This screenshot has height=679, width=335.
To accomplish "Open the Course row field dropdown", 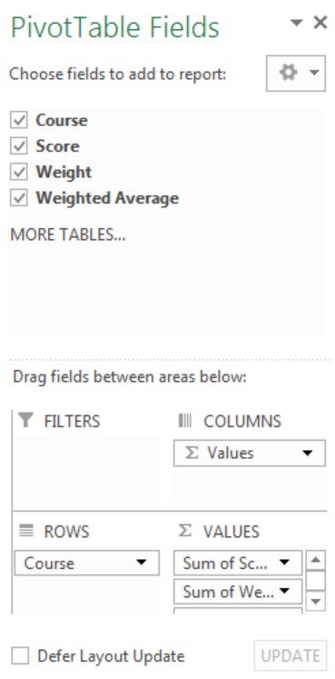I will [141, 563].
